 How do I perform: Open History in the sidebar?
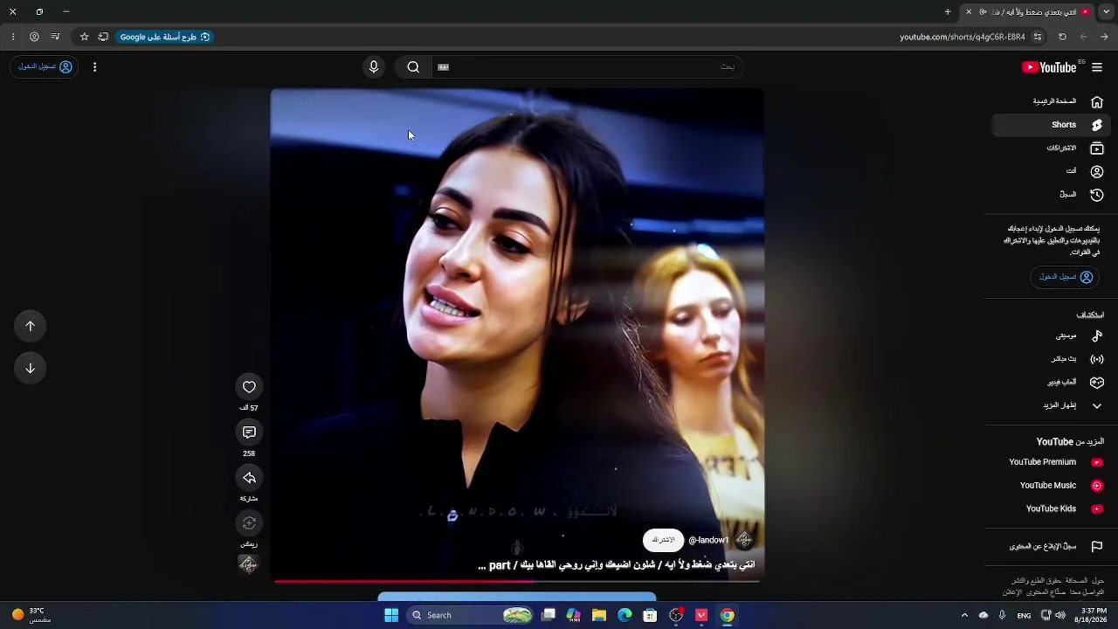click(x=1052, y=195)
